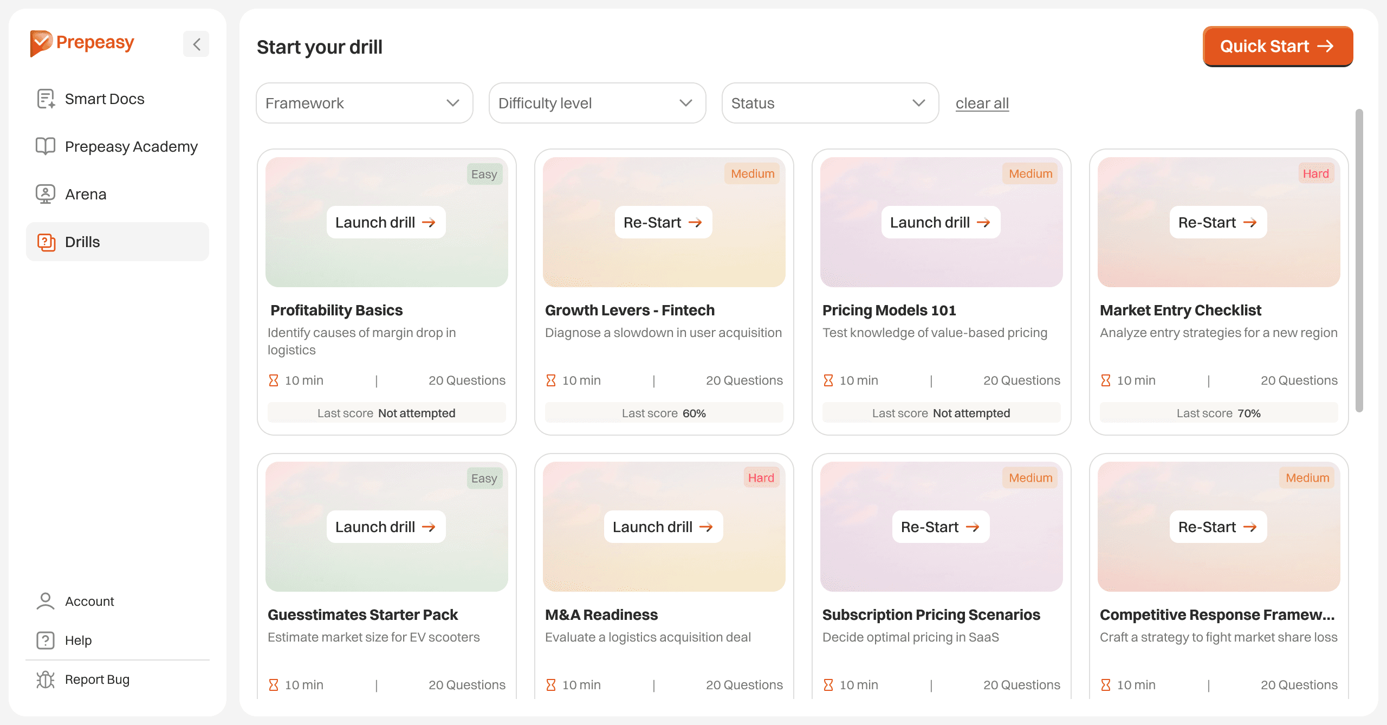Screen dimensions: 1387x725
Task: Click the Arena sidebar icon
Action: tap(46, 194)
